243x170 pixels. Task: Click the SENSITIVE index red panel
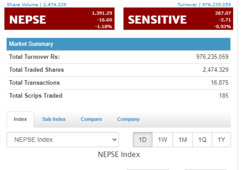pos(178,19)
